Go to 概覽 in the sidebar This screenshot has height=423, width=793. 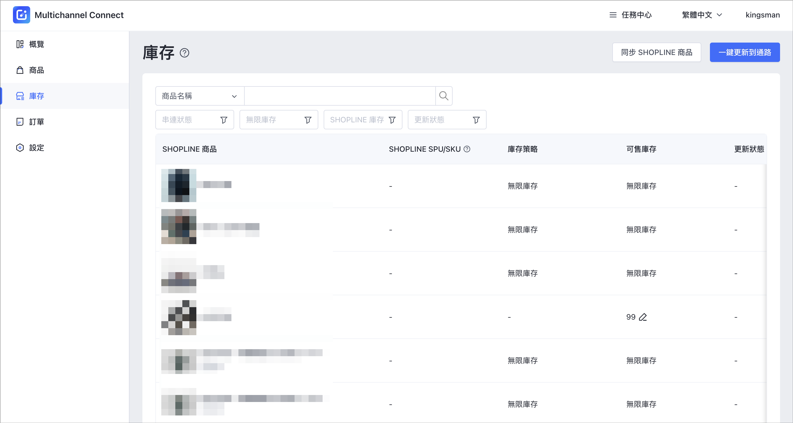pos(65,44)
